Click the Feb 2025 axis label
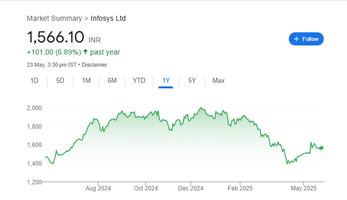The height and width of the screenshot is (200, 347). pyautogui.click(x=240, y=188)
